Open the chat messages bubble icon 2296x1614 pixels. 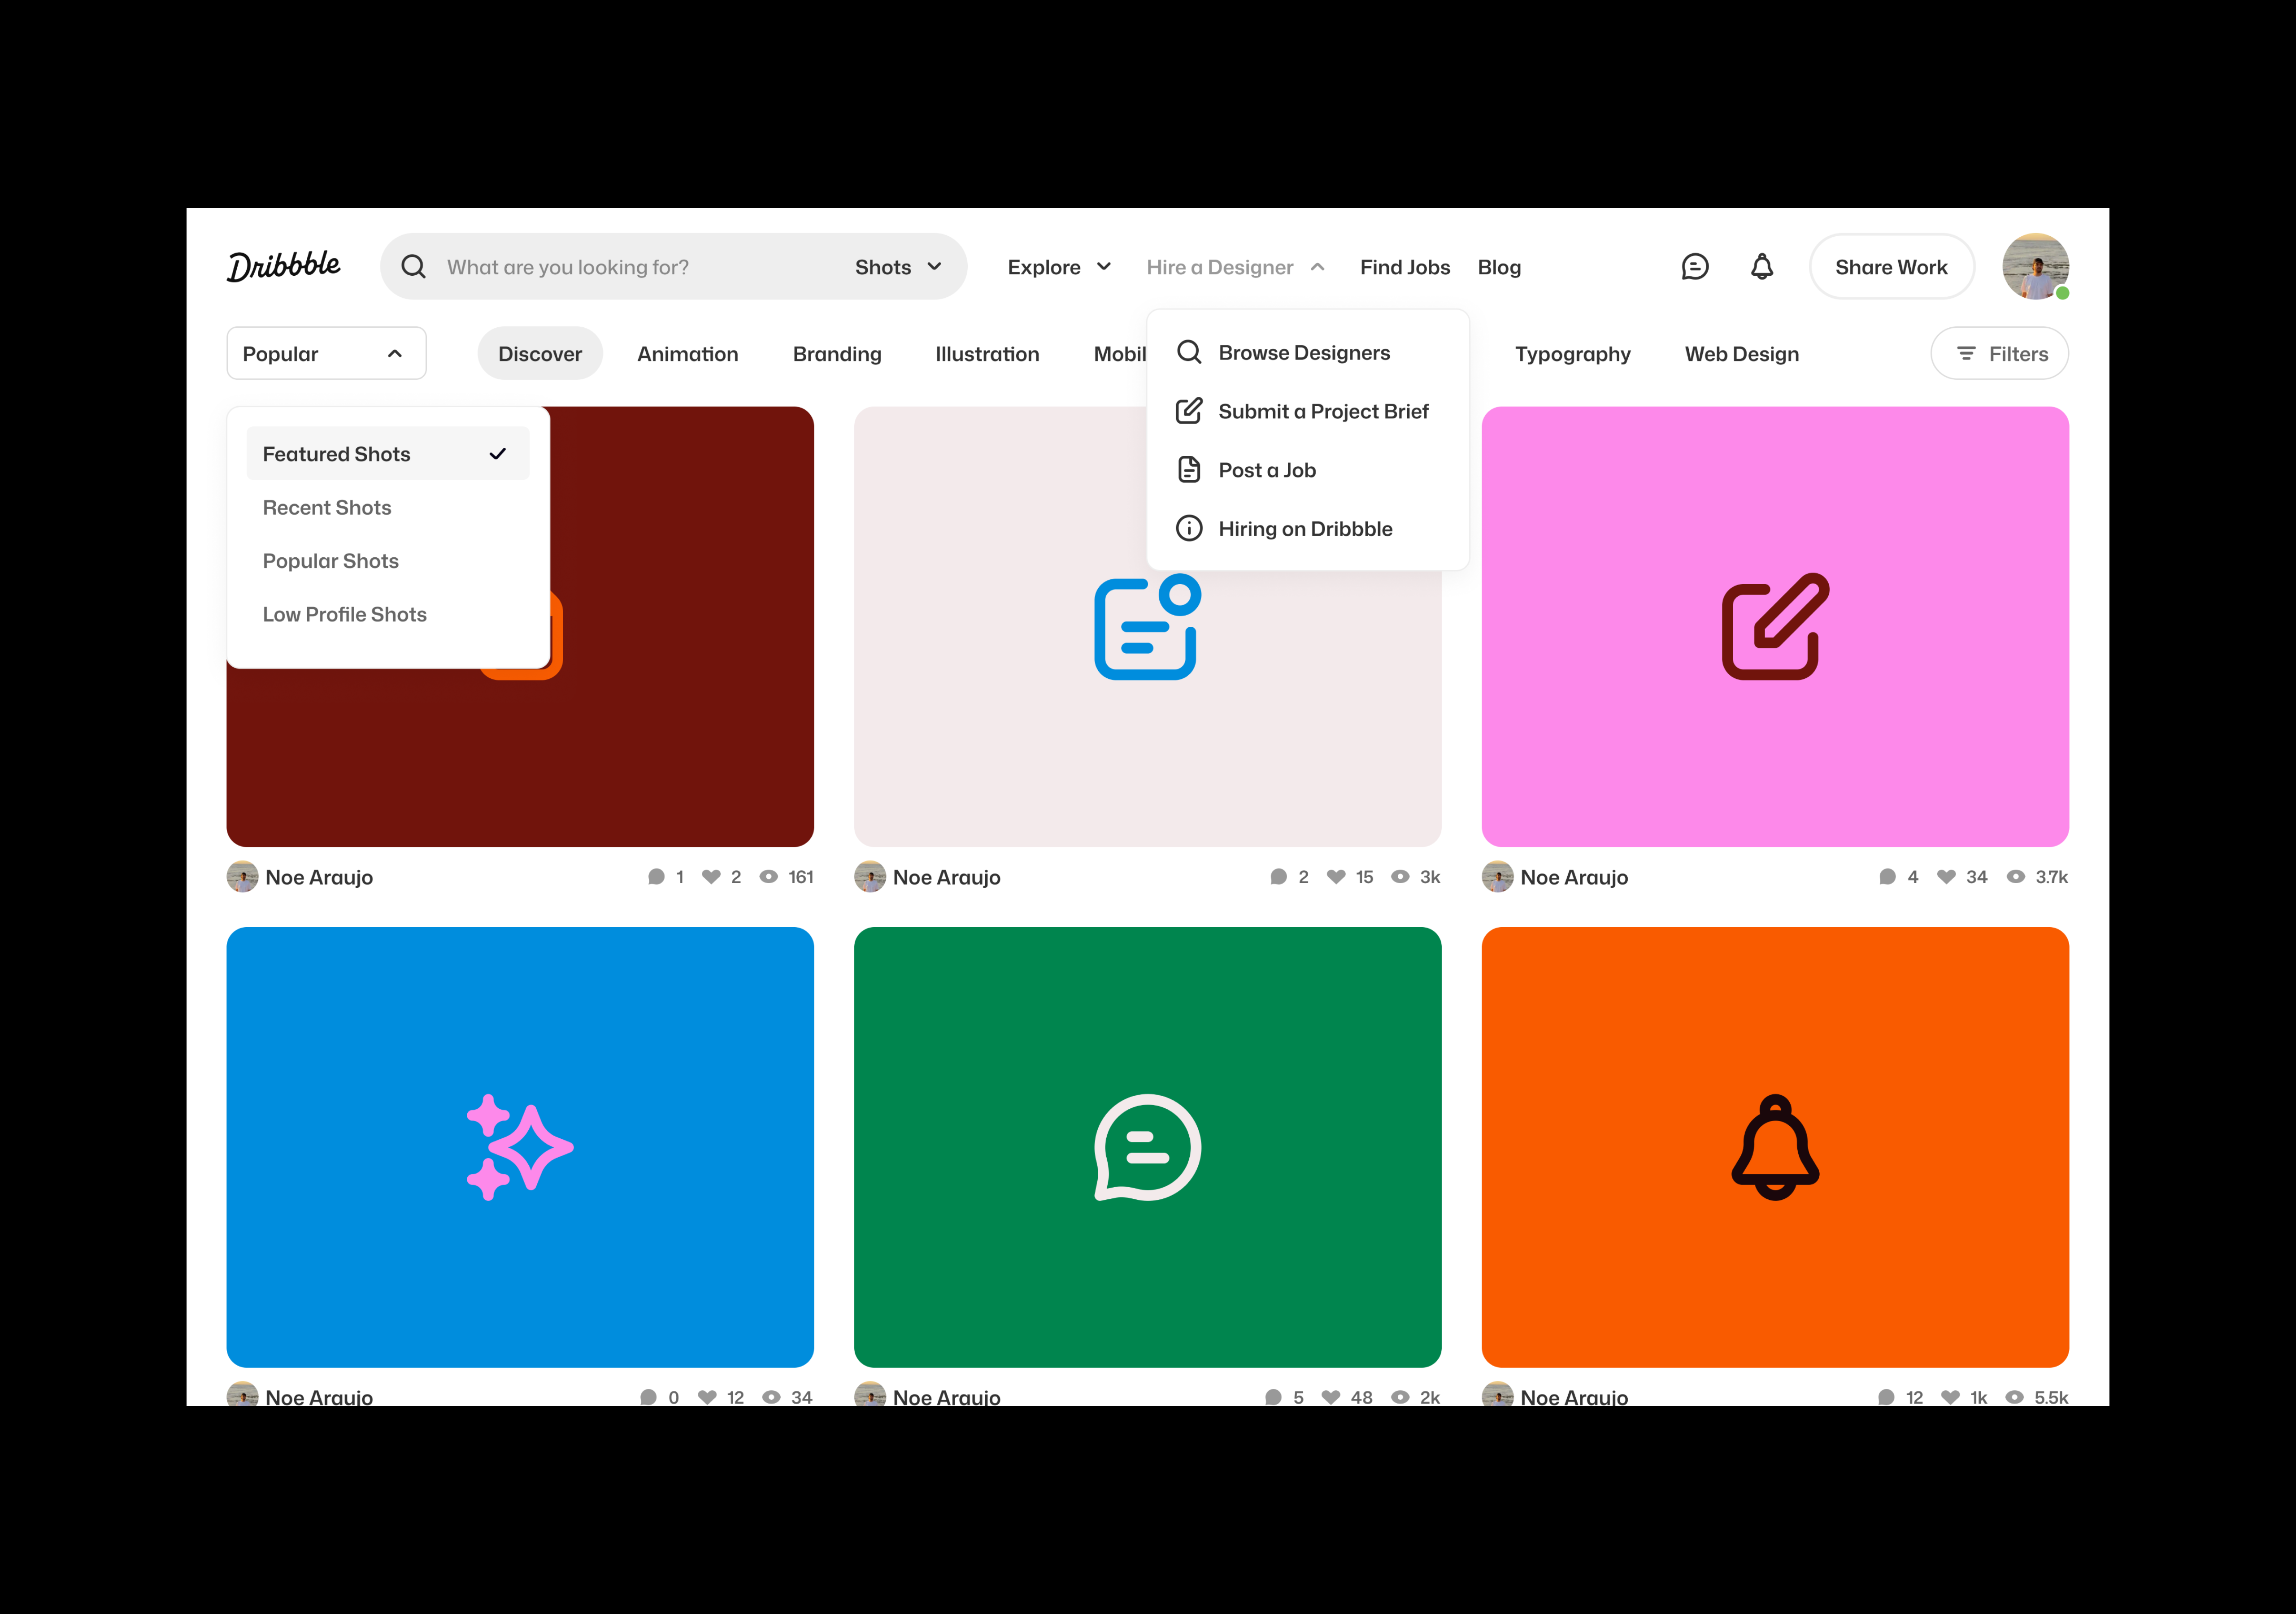click(1694, 266)
